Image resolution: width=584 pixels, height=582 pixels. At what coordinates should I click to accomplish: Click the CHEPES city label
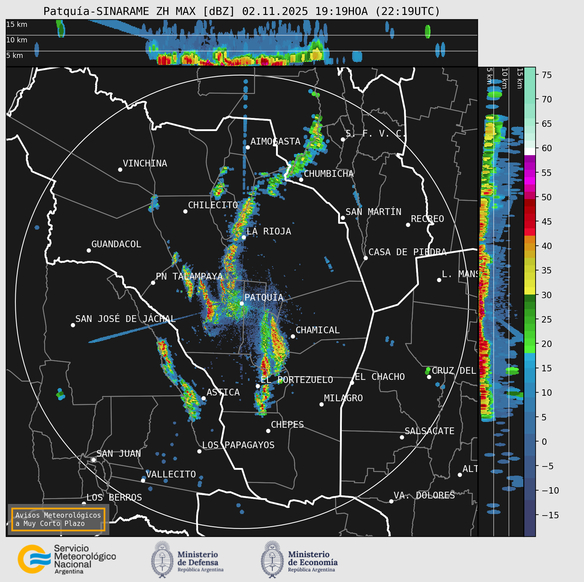pos(287,425)
